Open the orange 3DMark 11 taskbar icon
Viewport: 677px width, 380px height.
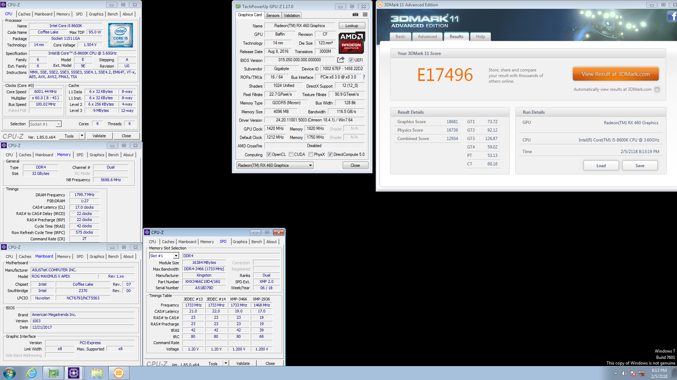(x=119, y=373)
